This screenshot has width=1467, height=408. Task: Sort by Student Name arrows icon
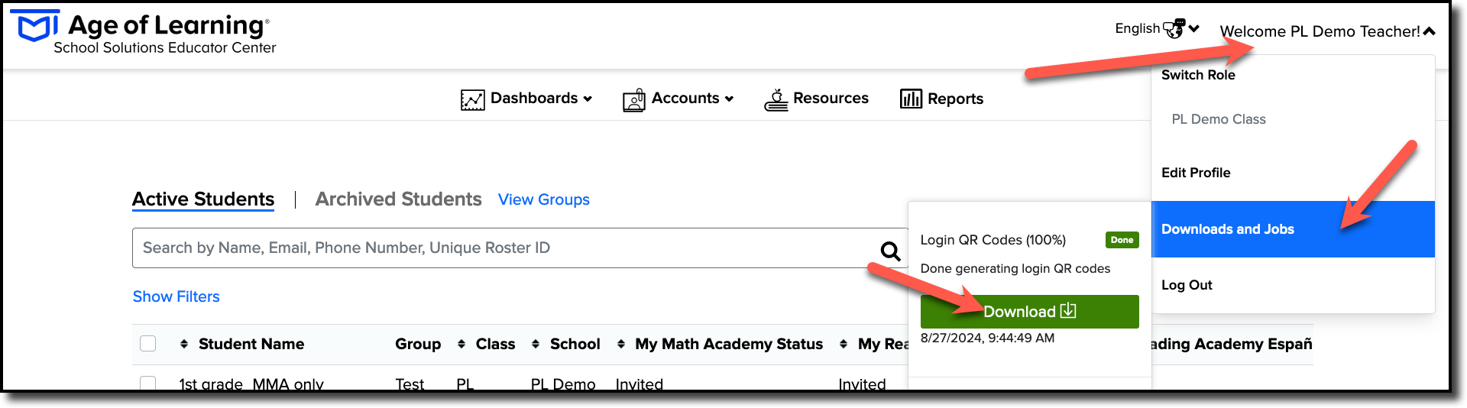(184, 344)
